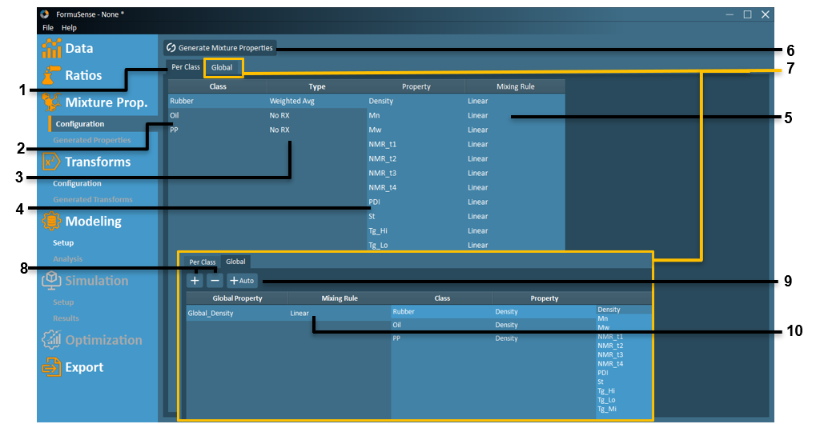Click the Weighted Avg type cell

[x=317, y=101]
